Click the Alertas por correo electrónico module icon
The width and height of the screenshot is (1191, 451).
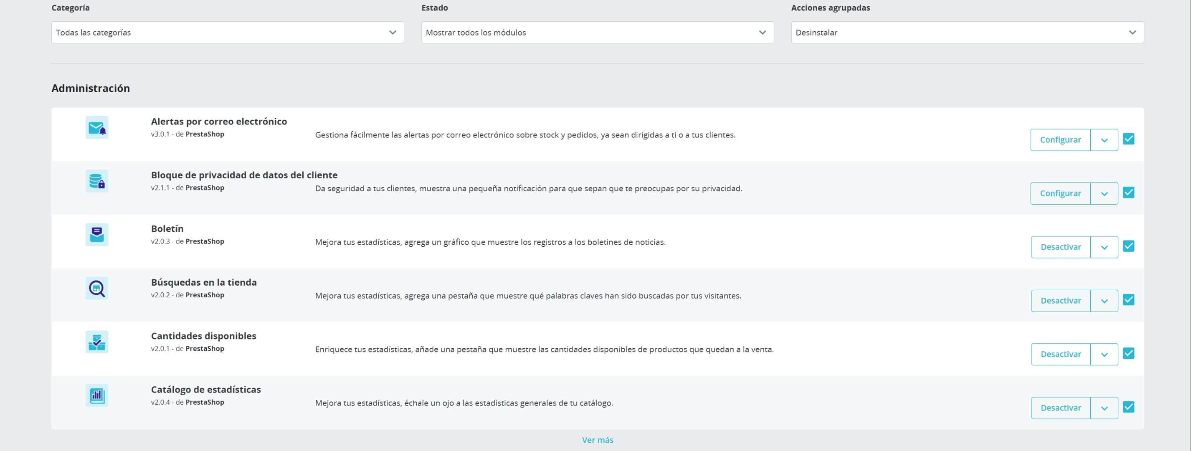[96, 127]
